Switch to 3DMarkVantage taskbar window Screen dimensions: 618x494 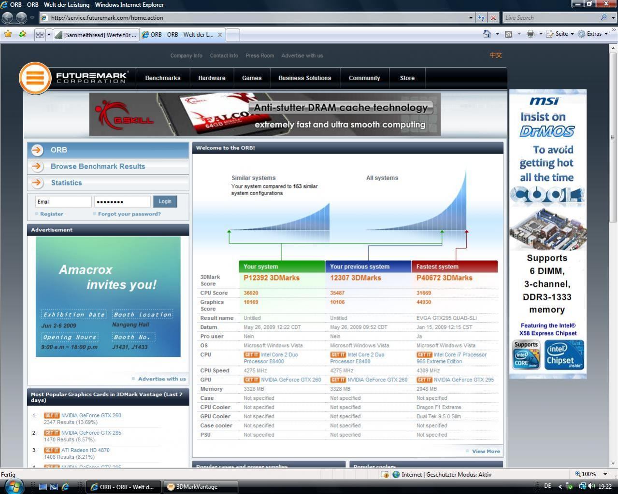200,487
